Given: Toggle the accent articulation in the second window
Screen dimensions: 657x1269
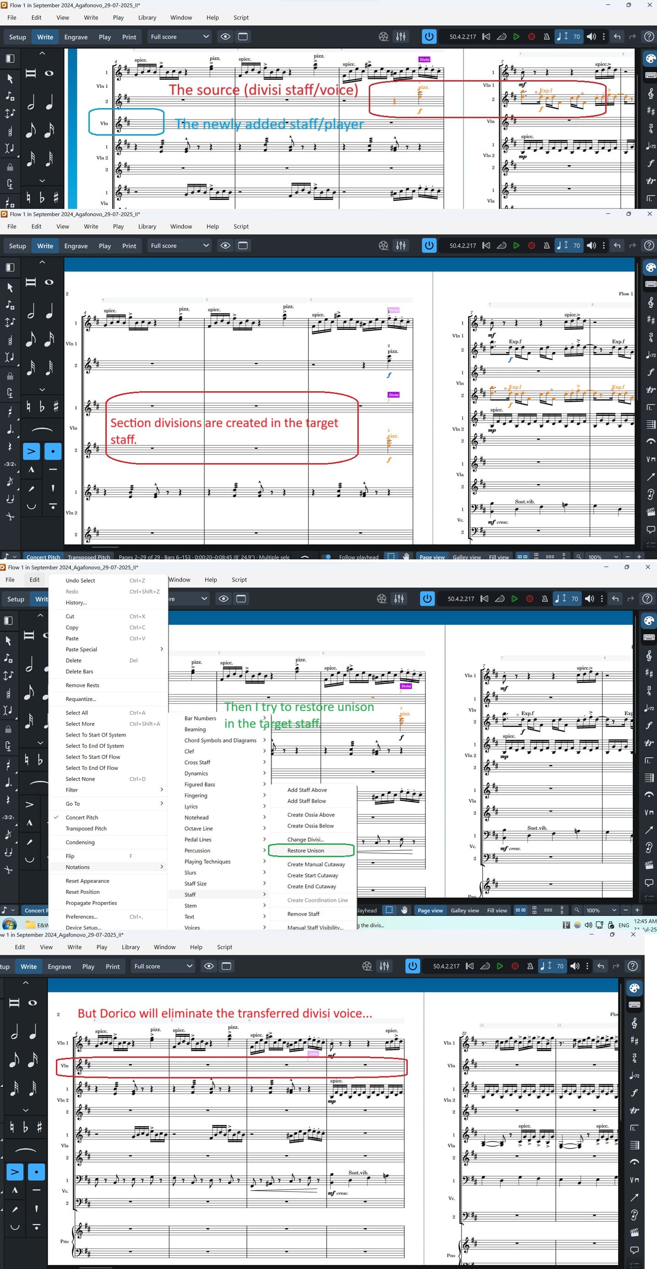Looking at the screenshot, I should point(31,451).
